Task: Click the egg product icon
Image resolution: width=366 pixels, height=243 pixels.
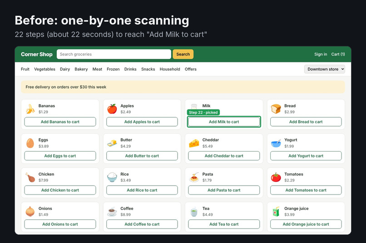Action: point(30,143)
